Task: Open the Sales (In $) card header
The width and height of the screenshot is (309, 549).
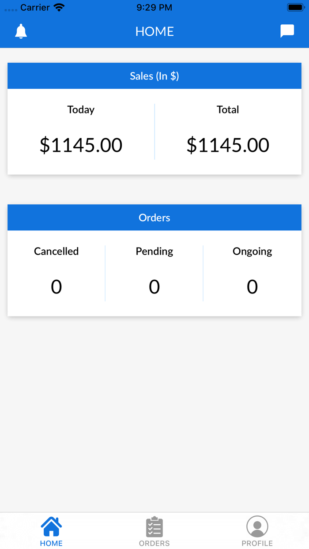Action: 154,75
